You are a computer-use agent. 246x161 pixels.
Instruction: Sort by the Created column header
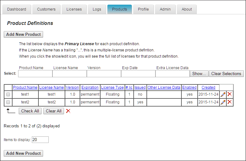[208, 88]
